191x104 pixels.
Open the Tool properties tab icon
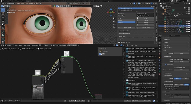click(160, 39)
